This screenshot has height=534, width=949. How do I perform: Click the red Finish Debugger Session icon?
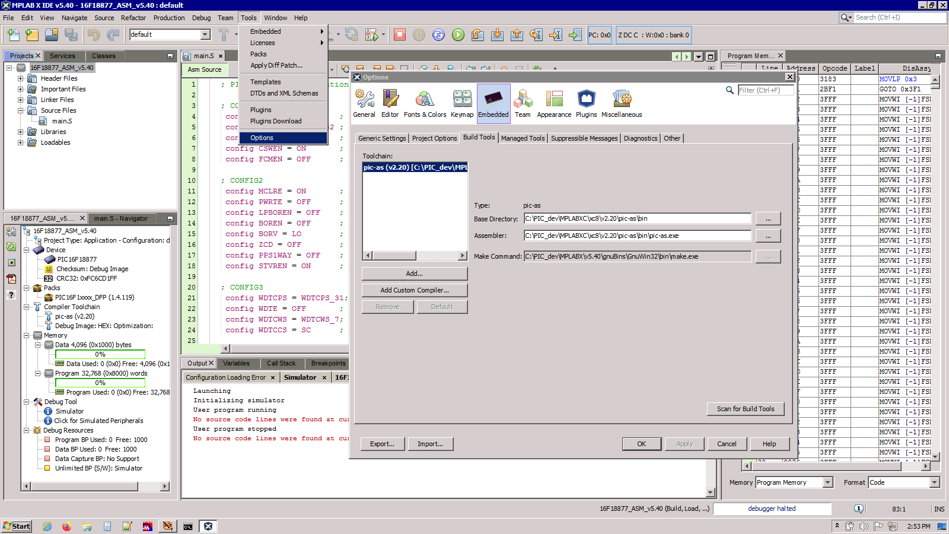coord(400,35)
